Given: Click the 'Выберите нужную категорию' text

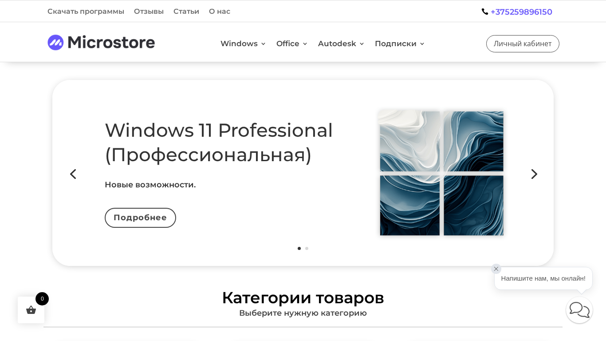Looking at the screenshot, I should tap(303, 313).
